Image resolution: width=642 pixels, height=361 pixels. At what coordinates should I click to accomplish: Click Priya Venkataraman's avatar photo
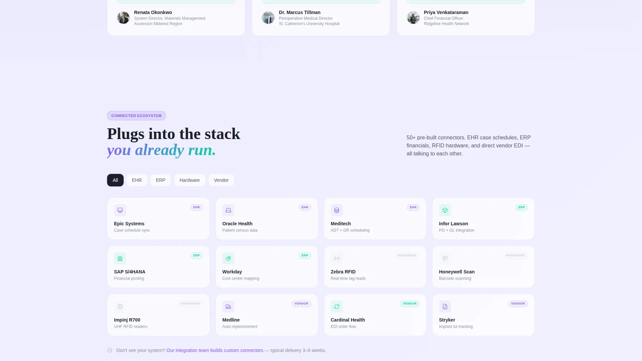[x=413, y=18]
